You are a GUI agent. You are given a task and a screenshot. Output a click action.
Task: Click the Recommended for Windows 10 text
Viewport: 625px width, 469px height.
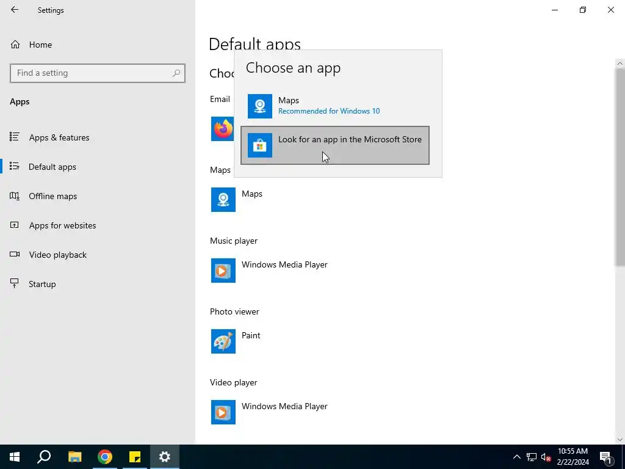(329, 111)
